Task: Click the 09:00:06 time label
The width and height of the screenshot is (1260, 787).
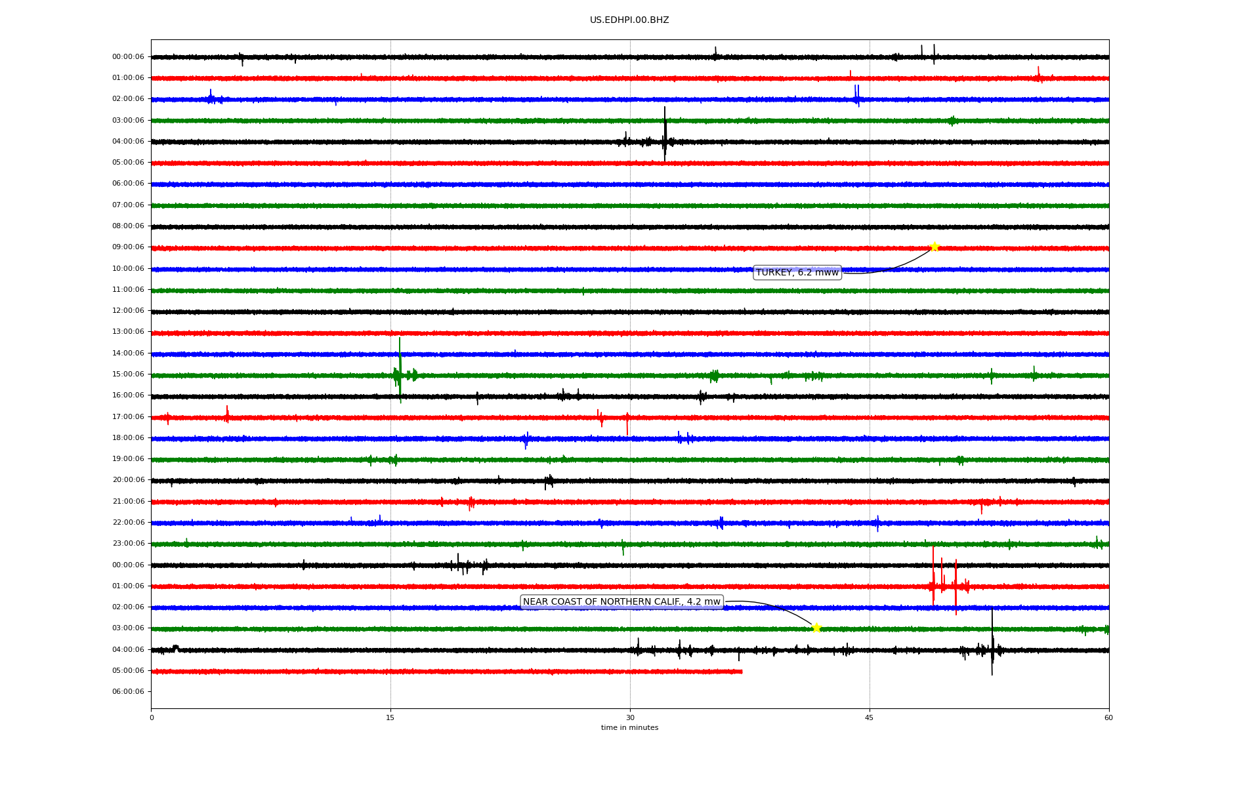Action: pyautogui.click(x=128, y=247)
